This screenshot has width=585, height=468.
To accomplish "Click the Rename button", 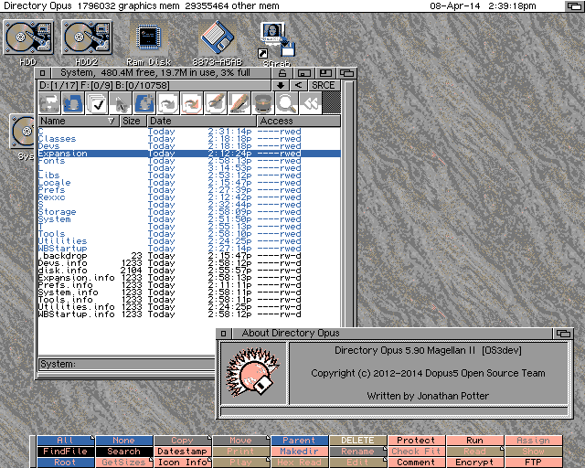I will [x=358, y=452].
